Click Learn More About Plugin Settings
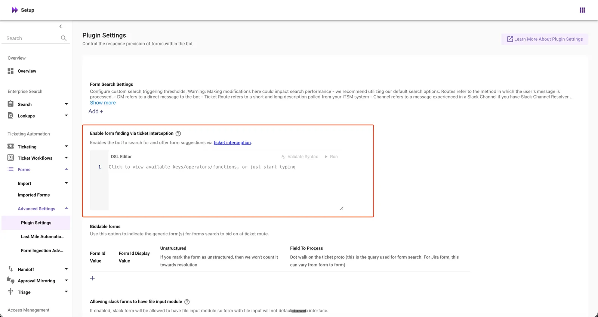Image resolution: width=598 pixels, height=317 pixels. (545, 39)
